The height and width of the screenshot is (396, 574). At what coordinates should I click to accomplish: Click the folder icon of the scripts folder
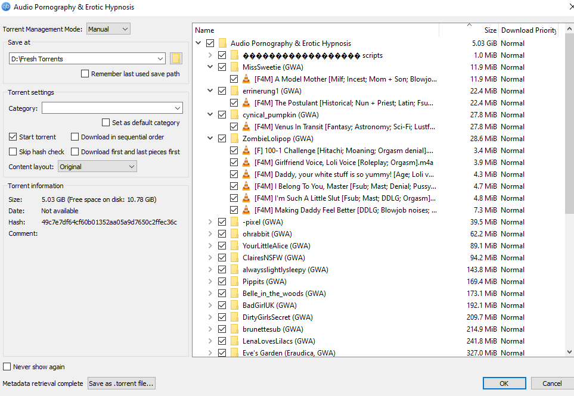(235, 55)
